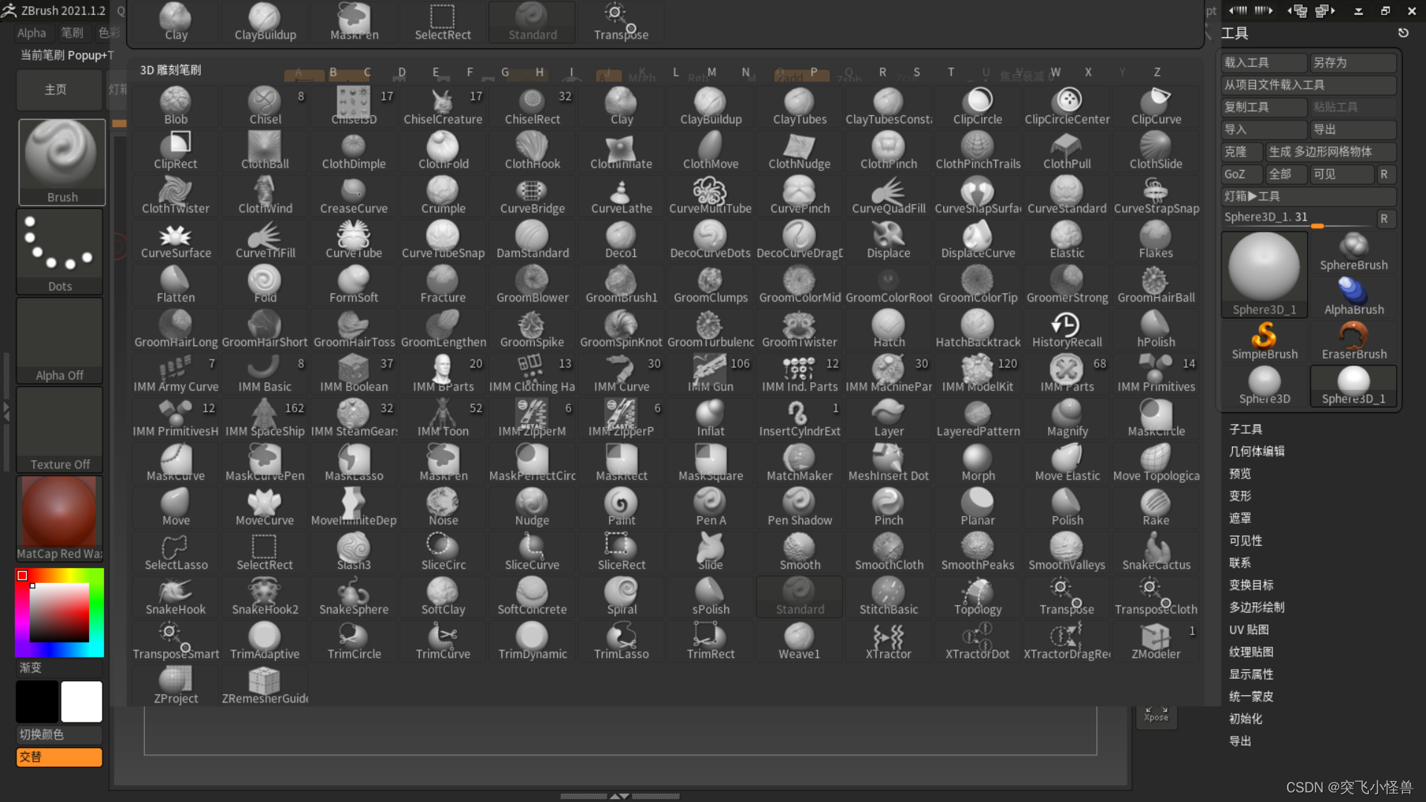Select the DamStandard brush
Image resolution: width=1426 pixels, height=802 pixels.
click(x=532, y=241)
